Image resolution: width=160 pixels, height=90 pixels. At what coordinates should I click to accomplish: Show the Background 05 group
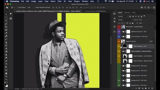(x=119, y=66)
